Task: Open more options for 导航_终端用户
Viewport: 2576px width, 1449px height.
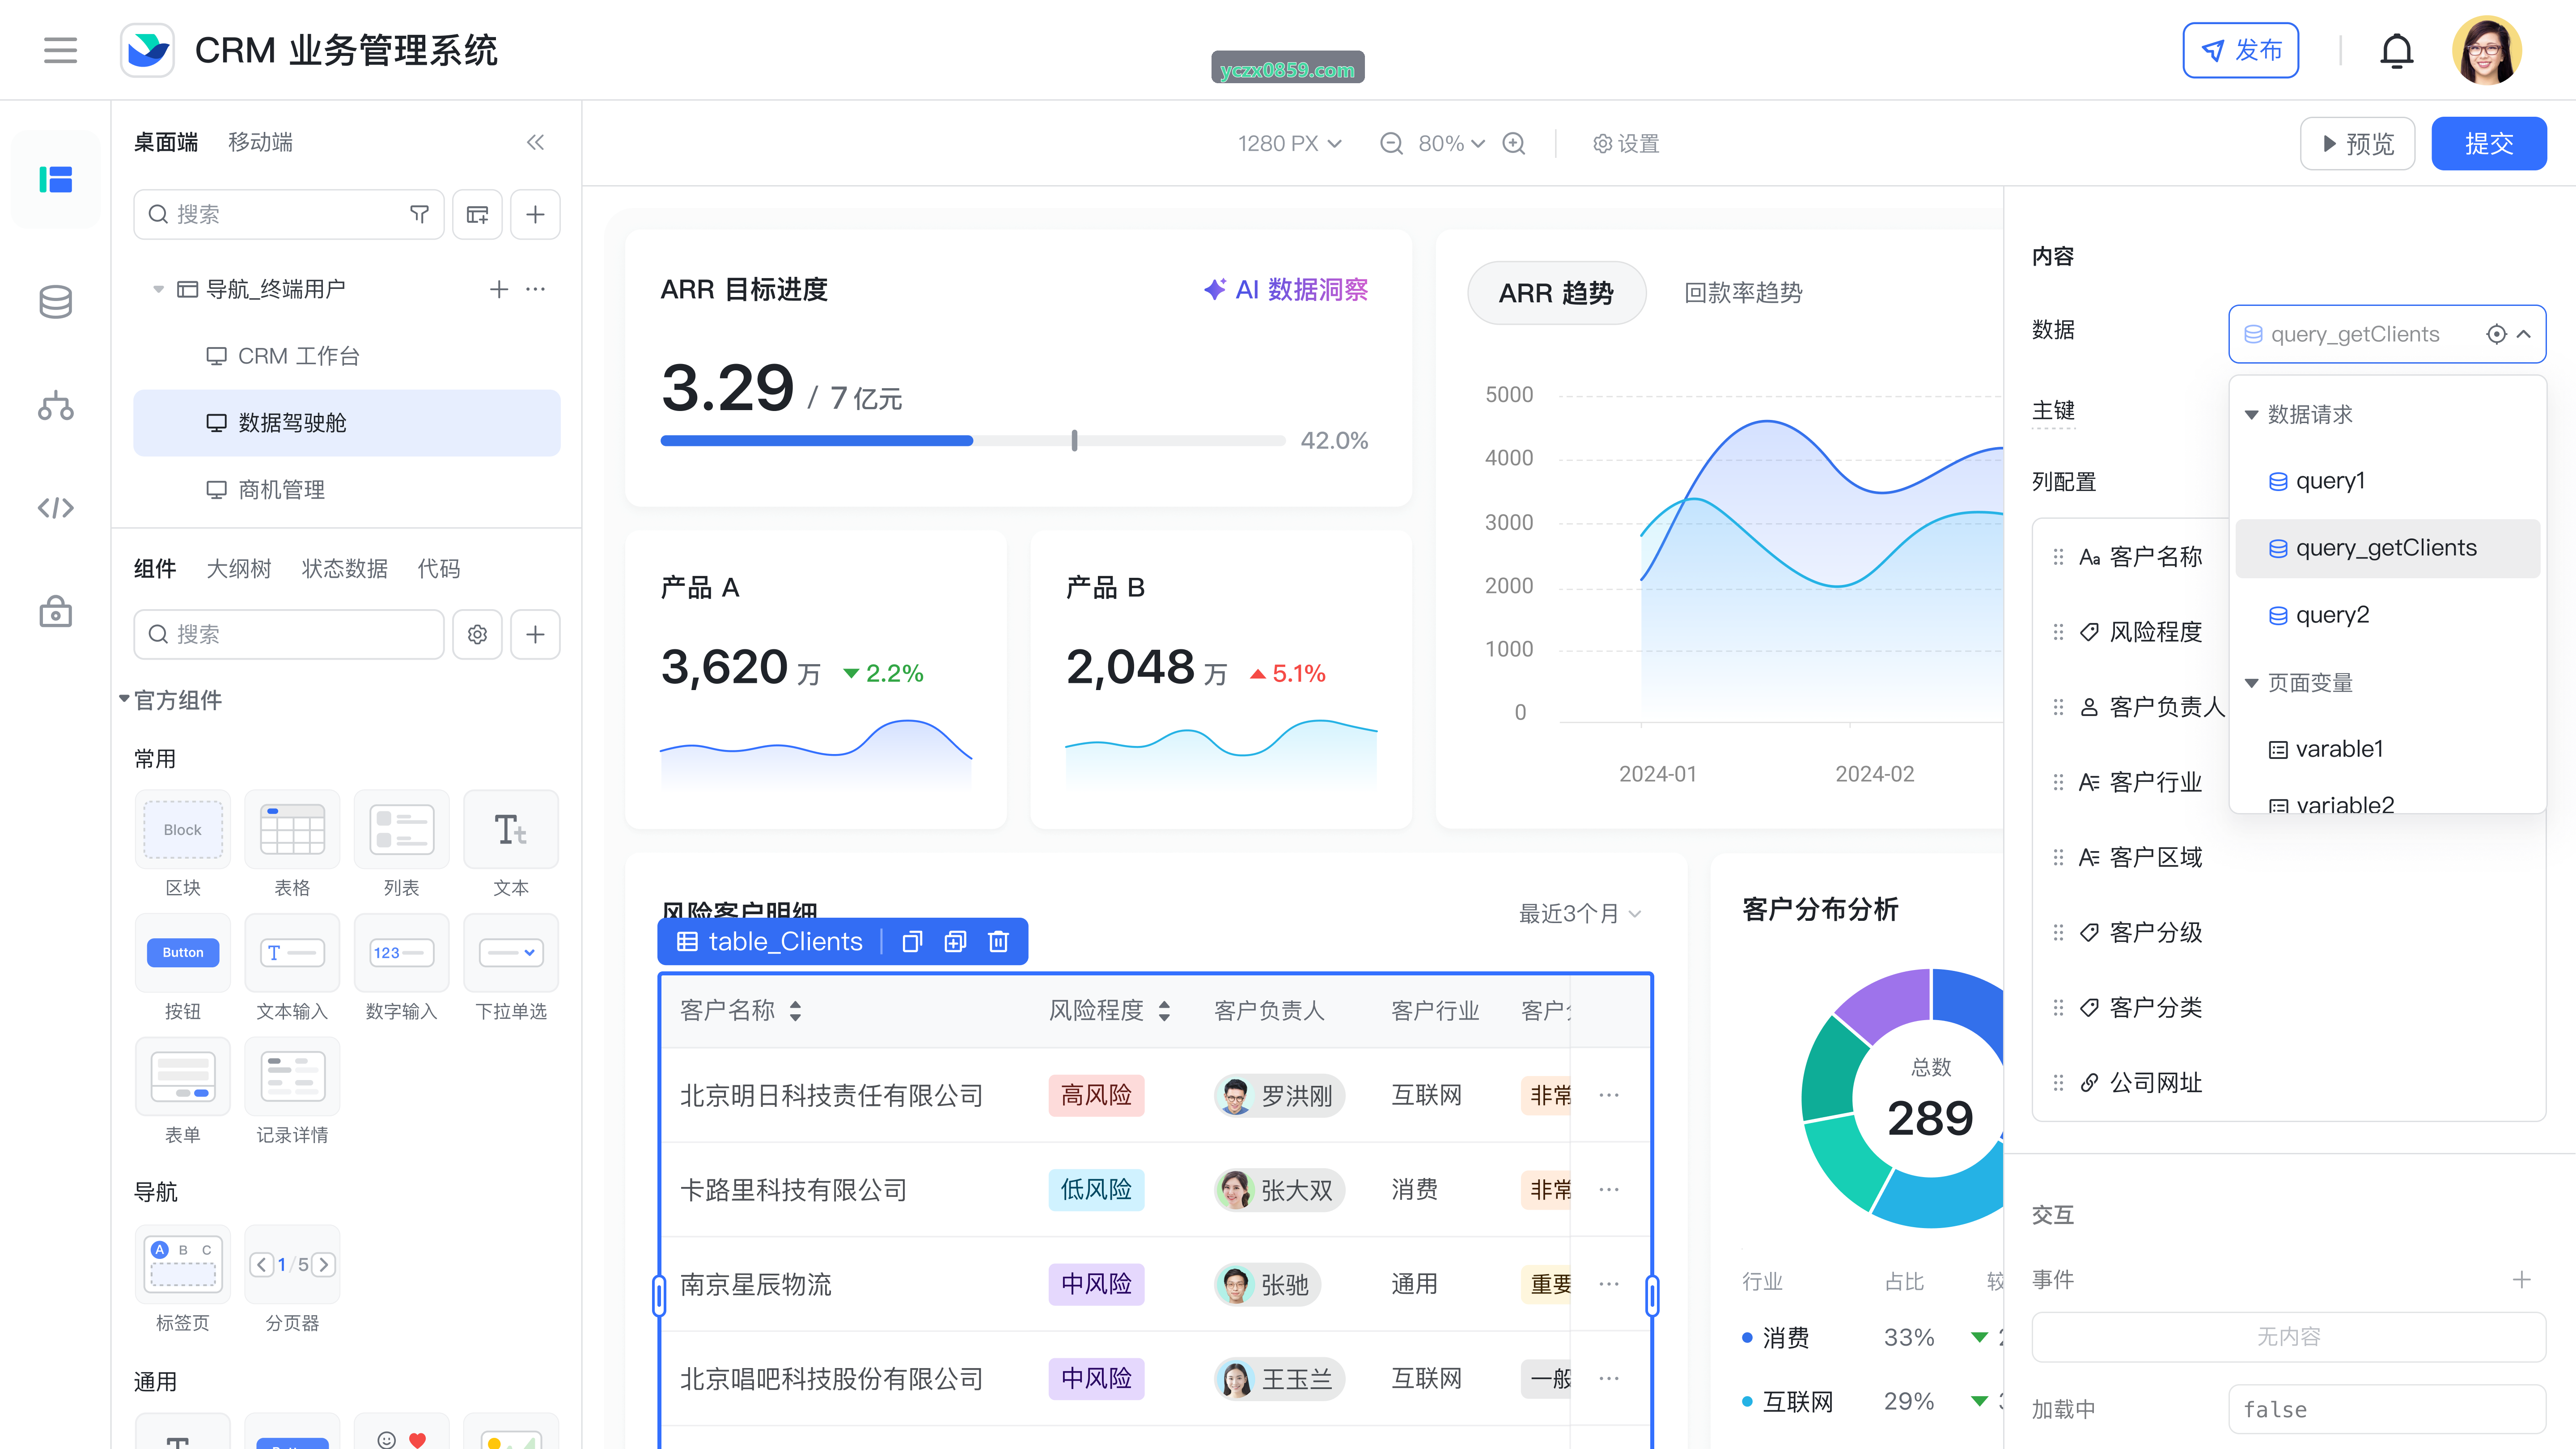Action: tap(536, 289)
